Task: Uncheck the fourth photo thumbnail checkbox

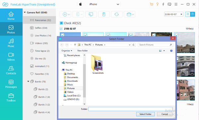Action: 131,35
